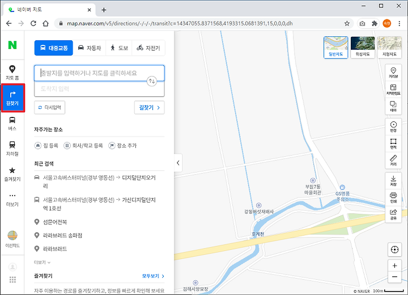This screenshot has width=408, height=295.
Task: Choose 위성지도 satellite map thumbnail
Action: [363, 48]
